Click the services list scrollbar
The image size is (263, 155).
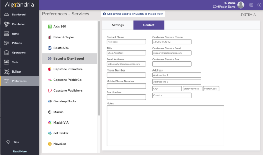coord(99,68)
